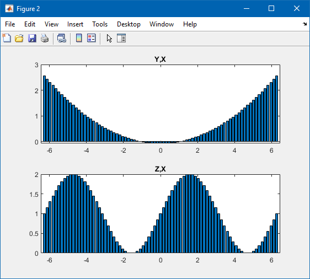
Task: Open the Help menu
Action: (x=190, y=24)
